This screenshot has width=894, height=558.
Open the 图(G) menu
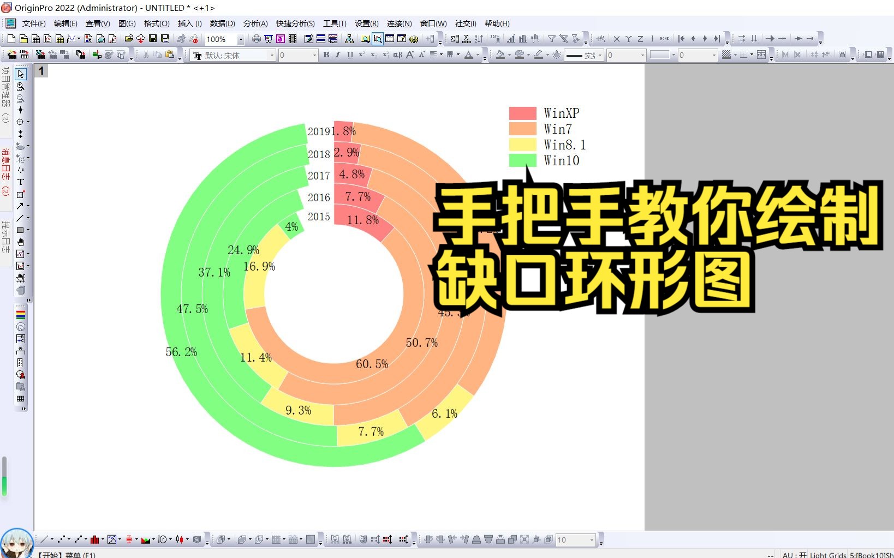pyautogui.click(x=127, y=23)
